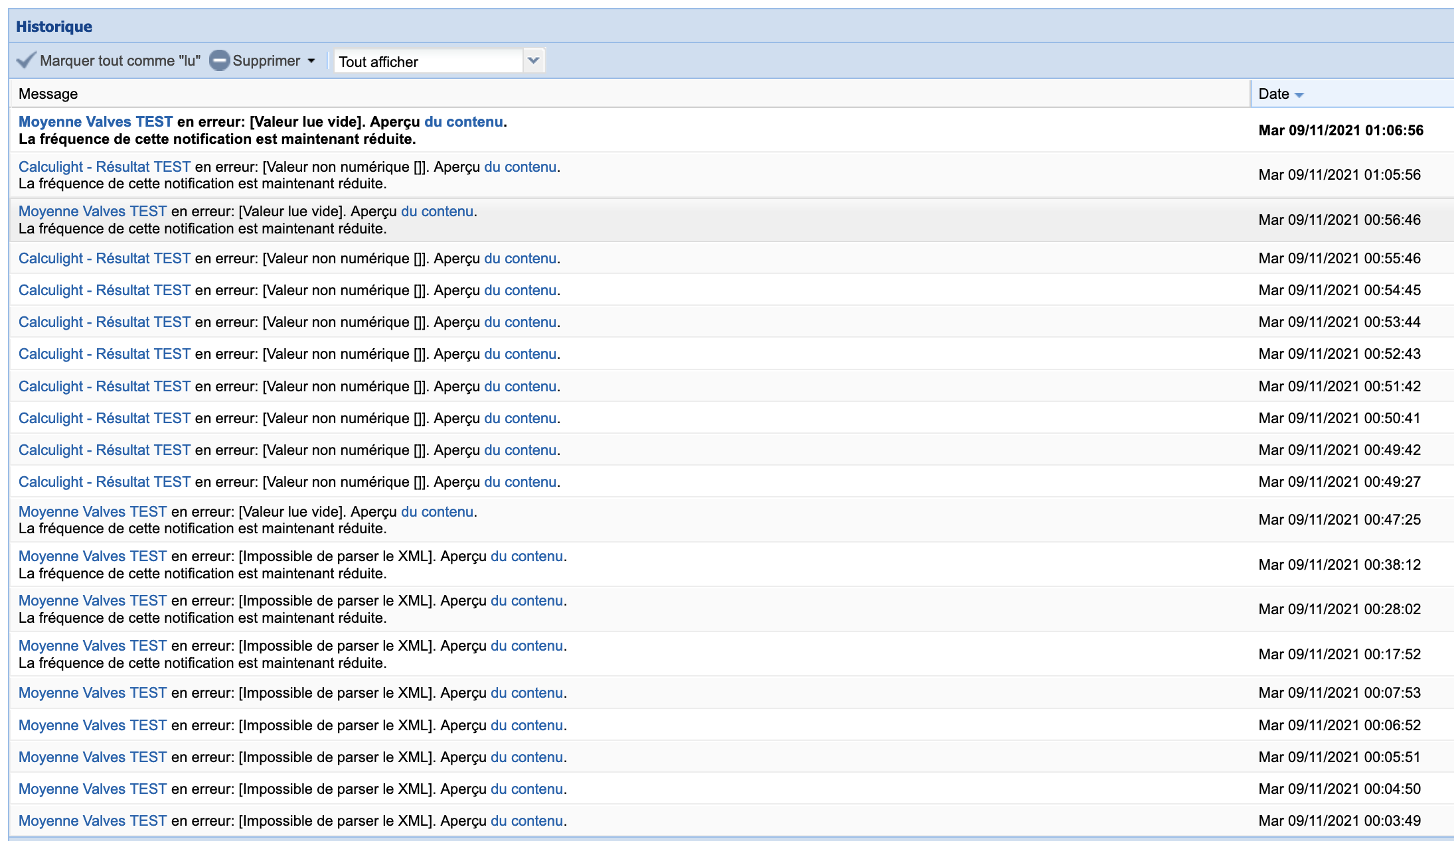Expand the Tout afficher filter chevron
This screenshot has width=1454, height=841.
pos(533,61)
